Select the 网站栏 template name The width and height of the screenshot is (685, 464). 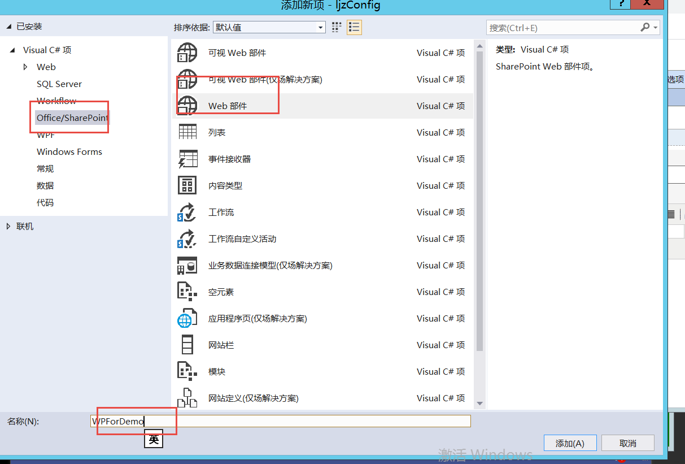click(x=221, y=345)
